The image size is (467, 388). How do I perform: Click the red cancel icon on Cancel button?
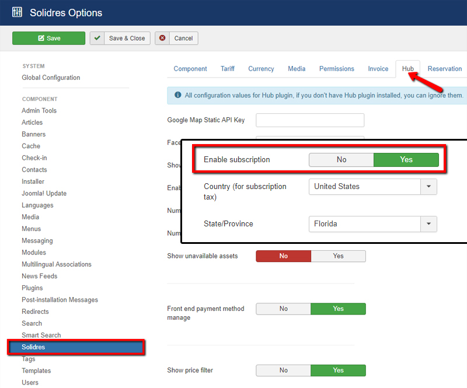click(x=162, y=38)
